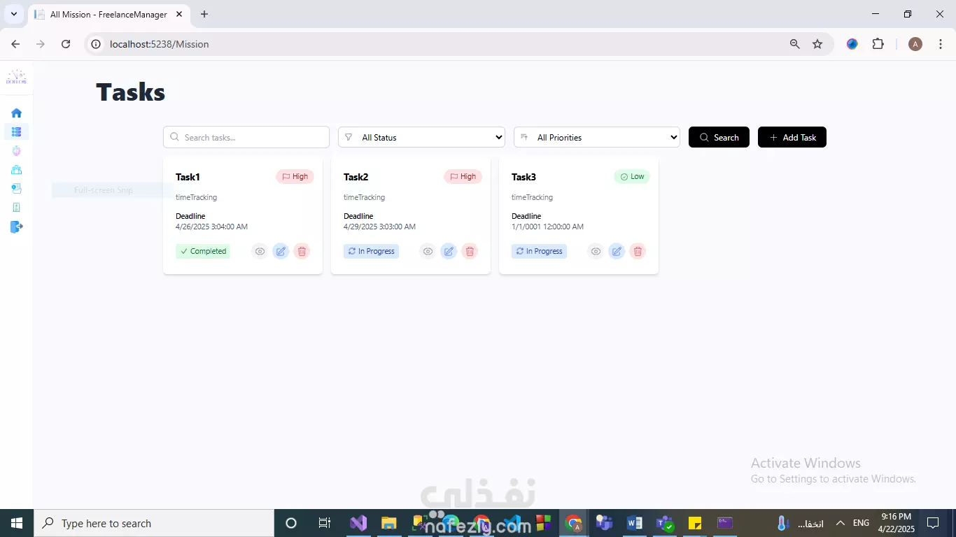This screenshot has width=956, height=537.
Task: Edit Task1 with the pencil icon
Action: coord(281,251)
